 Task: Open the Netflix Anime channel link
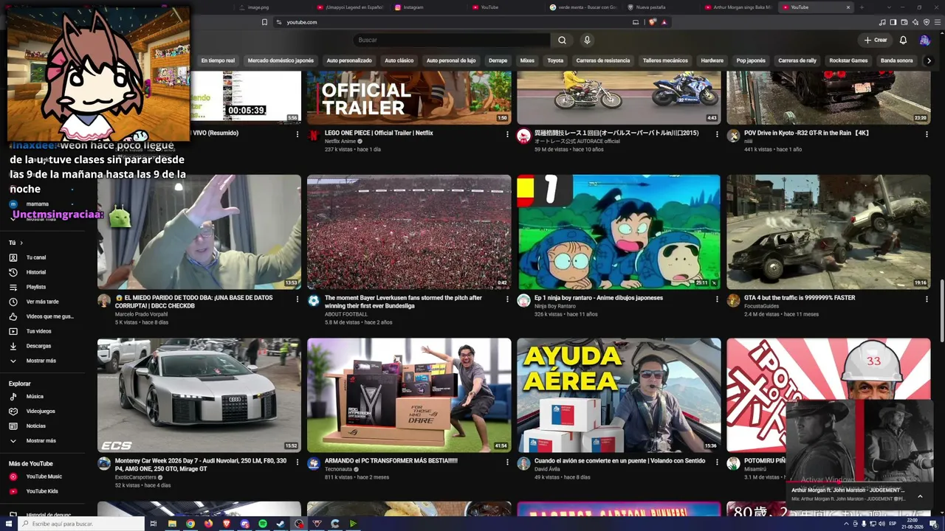pyautogui.click(x=340, y=141)
